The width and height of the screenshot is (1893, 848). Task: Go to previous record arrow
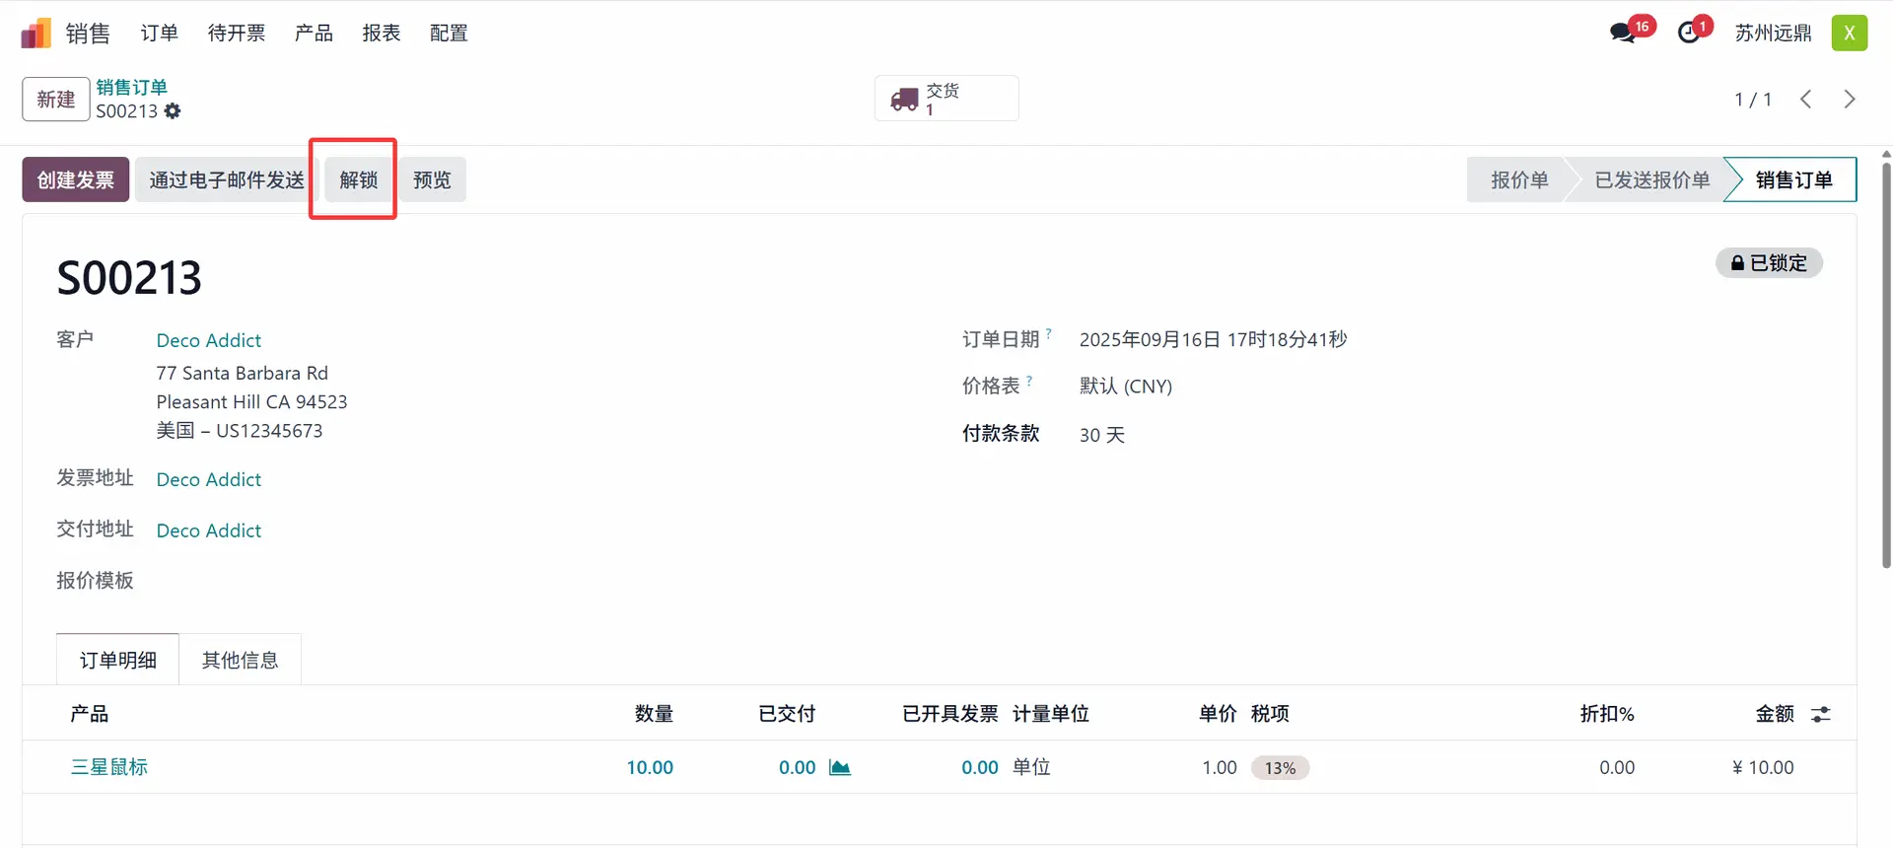[x=1805, y=100]
